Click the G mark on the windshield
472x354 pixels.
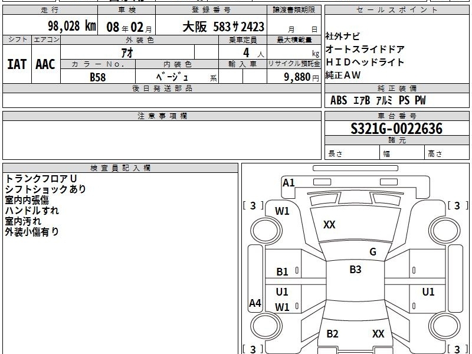(373, 252)
